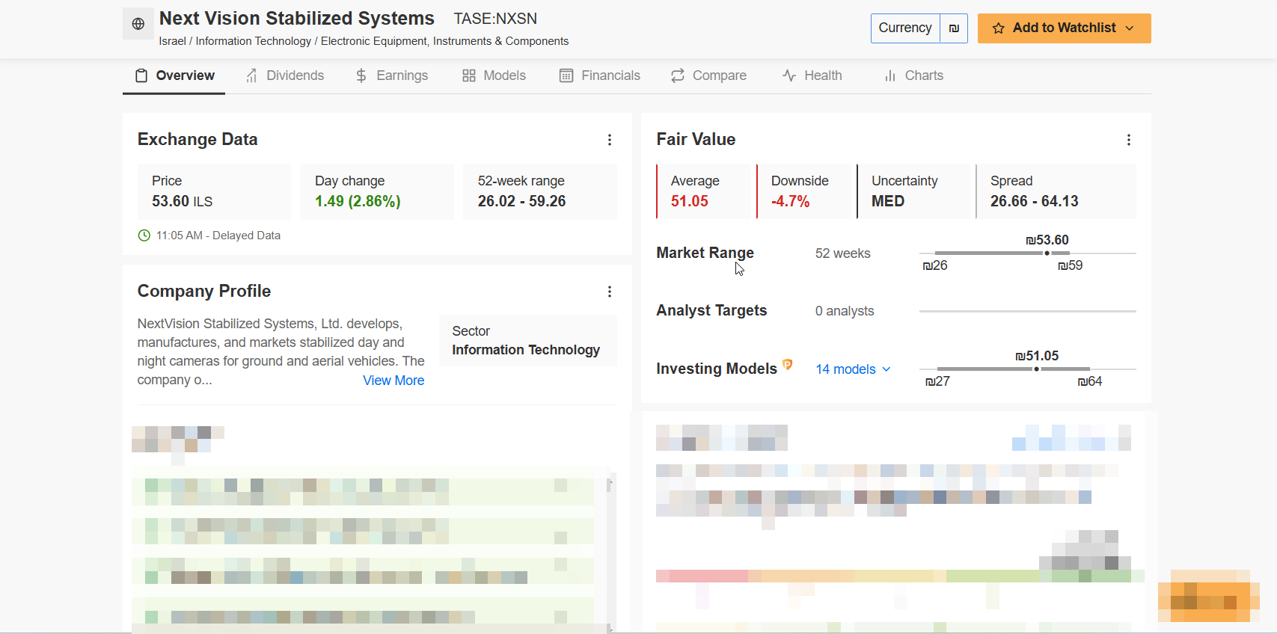
Task: Click the 52-week range 26.02 - 59.26
Action: point(522,202)
